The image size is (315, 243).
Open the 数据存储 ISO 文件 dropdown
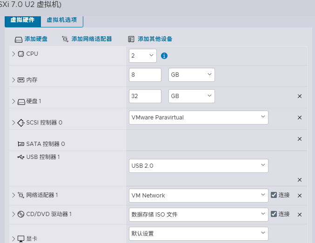pos(199,215)
